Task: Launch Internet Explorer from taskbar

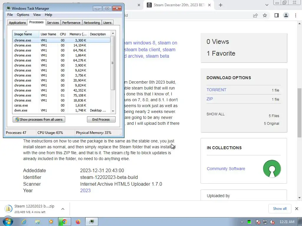Action: click(x=24, y=222)
